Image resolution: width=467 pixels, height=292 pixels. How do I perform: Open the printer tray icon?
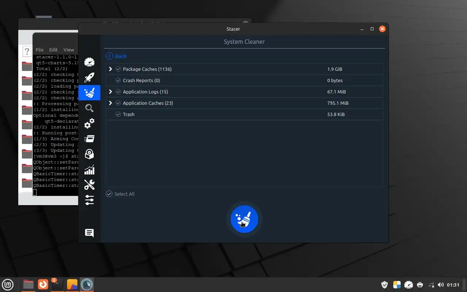(x=420, y=285)
